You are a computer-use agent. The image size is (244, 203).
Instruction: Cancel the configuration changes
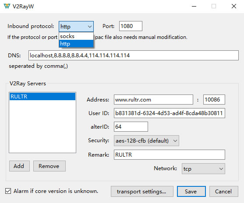pyautogui.click(x=223, y=192)
